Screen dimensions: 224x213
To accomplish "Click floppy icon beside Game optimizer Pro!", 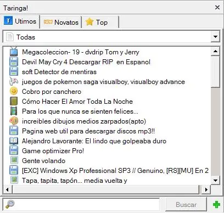I will click(x=14, y=150).
